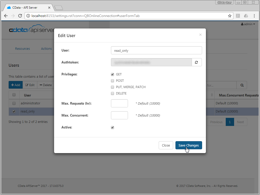Image resolution: width=260 pixels, height=195 pixels.
Task: Go back with the browser back arrow
Action: [6, 16]
